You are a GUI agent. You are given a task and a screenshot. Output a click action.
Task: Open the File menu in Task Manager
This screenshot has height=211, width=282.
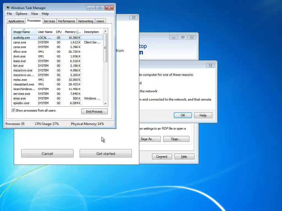[9, 14]
